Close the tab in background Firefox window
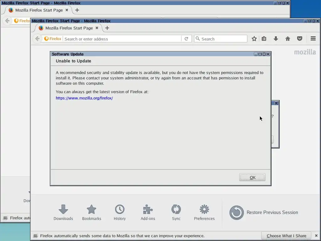 67,10
